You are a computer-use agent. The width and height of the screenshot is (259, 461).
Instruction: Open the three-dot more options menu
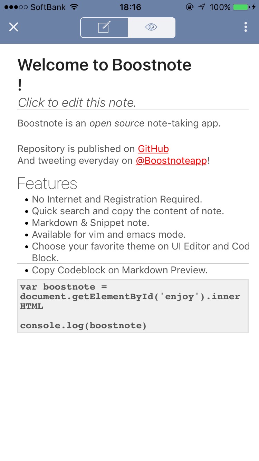coord(246,27)
